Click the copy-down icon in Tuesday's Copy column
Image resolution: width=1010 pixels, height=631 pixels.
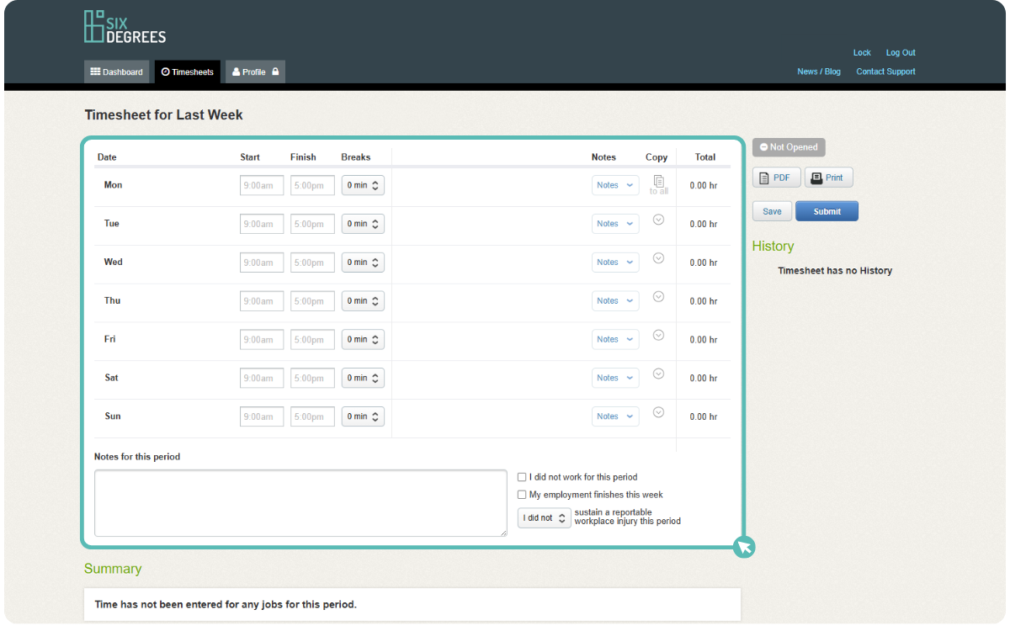[x=658, y=219]
